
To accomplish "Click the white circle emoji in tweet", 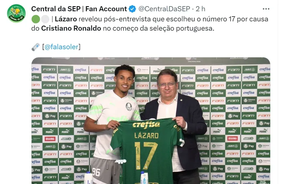I will [x=45, y=19].
